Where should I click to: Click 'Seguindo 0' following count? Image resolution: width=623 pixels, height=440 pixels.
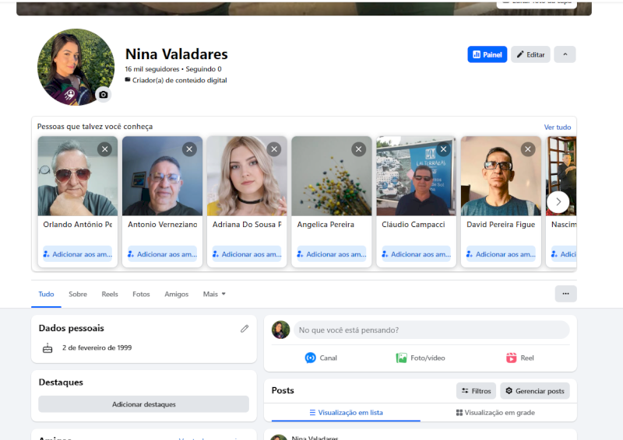point(204,69)
